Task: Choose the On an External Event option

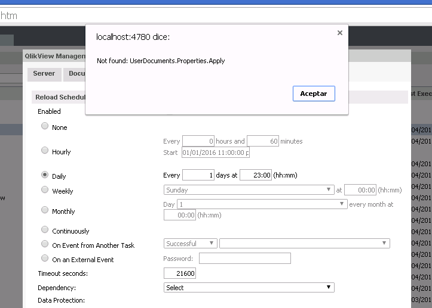Action: [x=45, y=259]
